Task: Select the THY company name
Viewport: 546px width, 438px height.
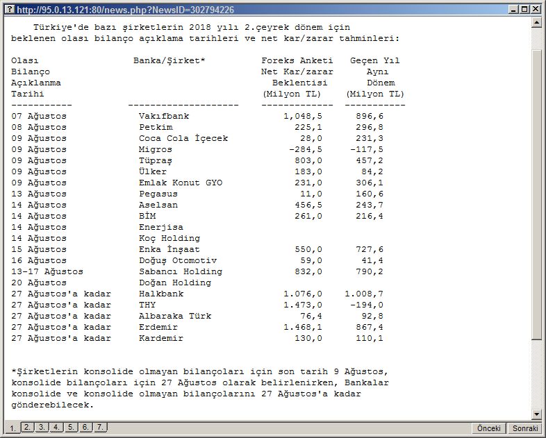Action: 147,305
